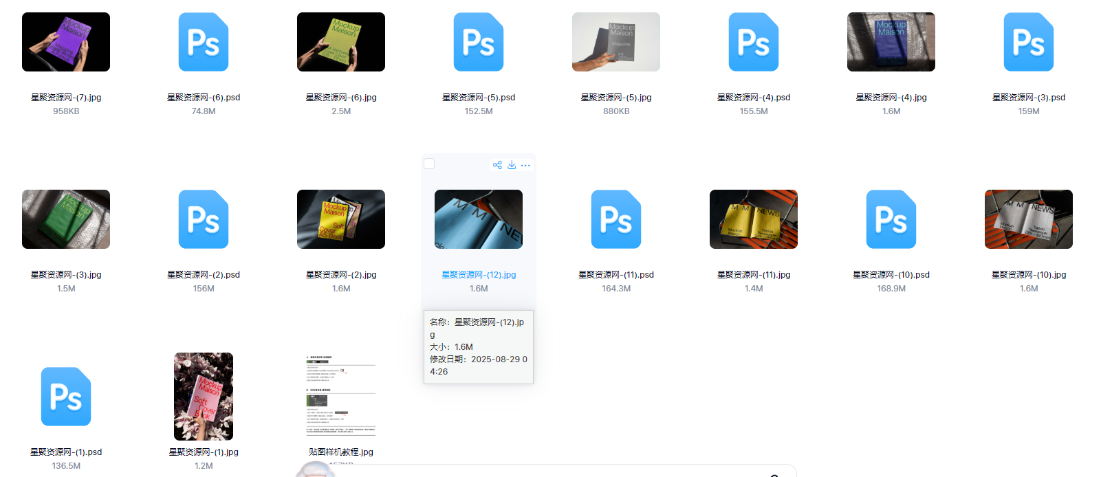
Task: Select file name 星聚资源网-(3).jpg
Action: pos(66,275)
